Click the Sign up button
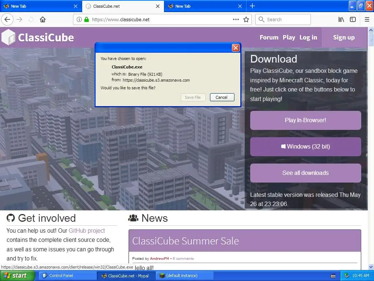 coord(344,38)
